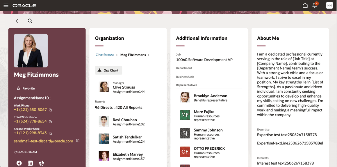Open the notifications bell with 4 alerts
The height and width of the screenshot is (167, 337).
315,5
